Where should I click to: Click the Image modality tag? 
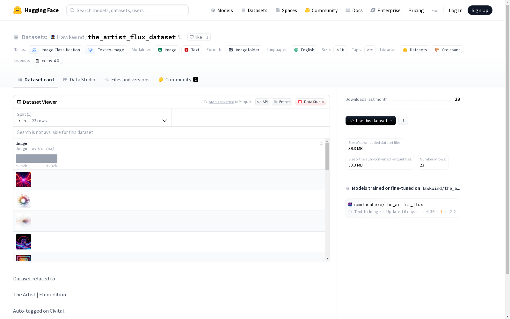167,50
